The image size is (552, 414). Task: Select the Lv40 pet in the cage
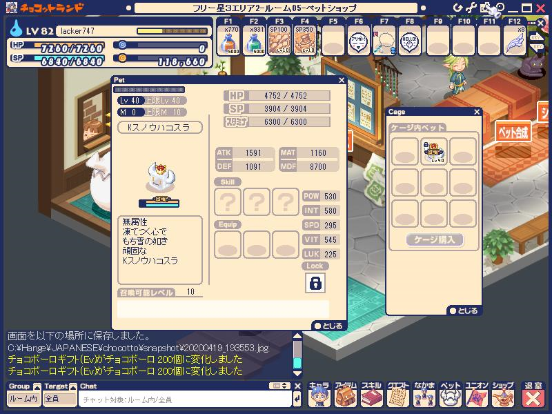click(x=435, y=152)
